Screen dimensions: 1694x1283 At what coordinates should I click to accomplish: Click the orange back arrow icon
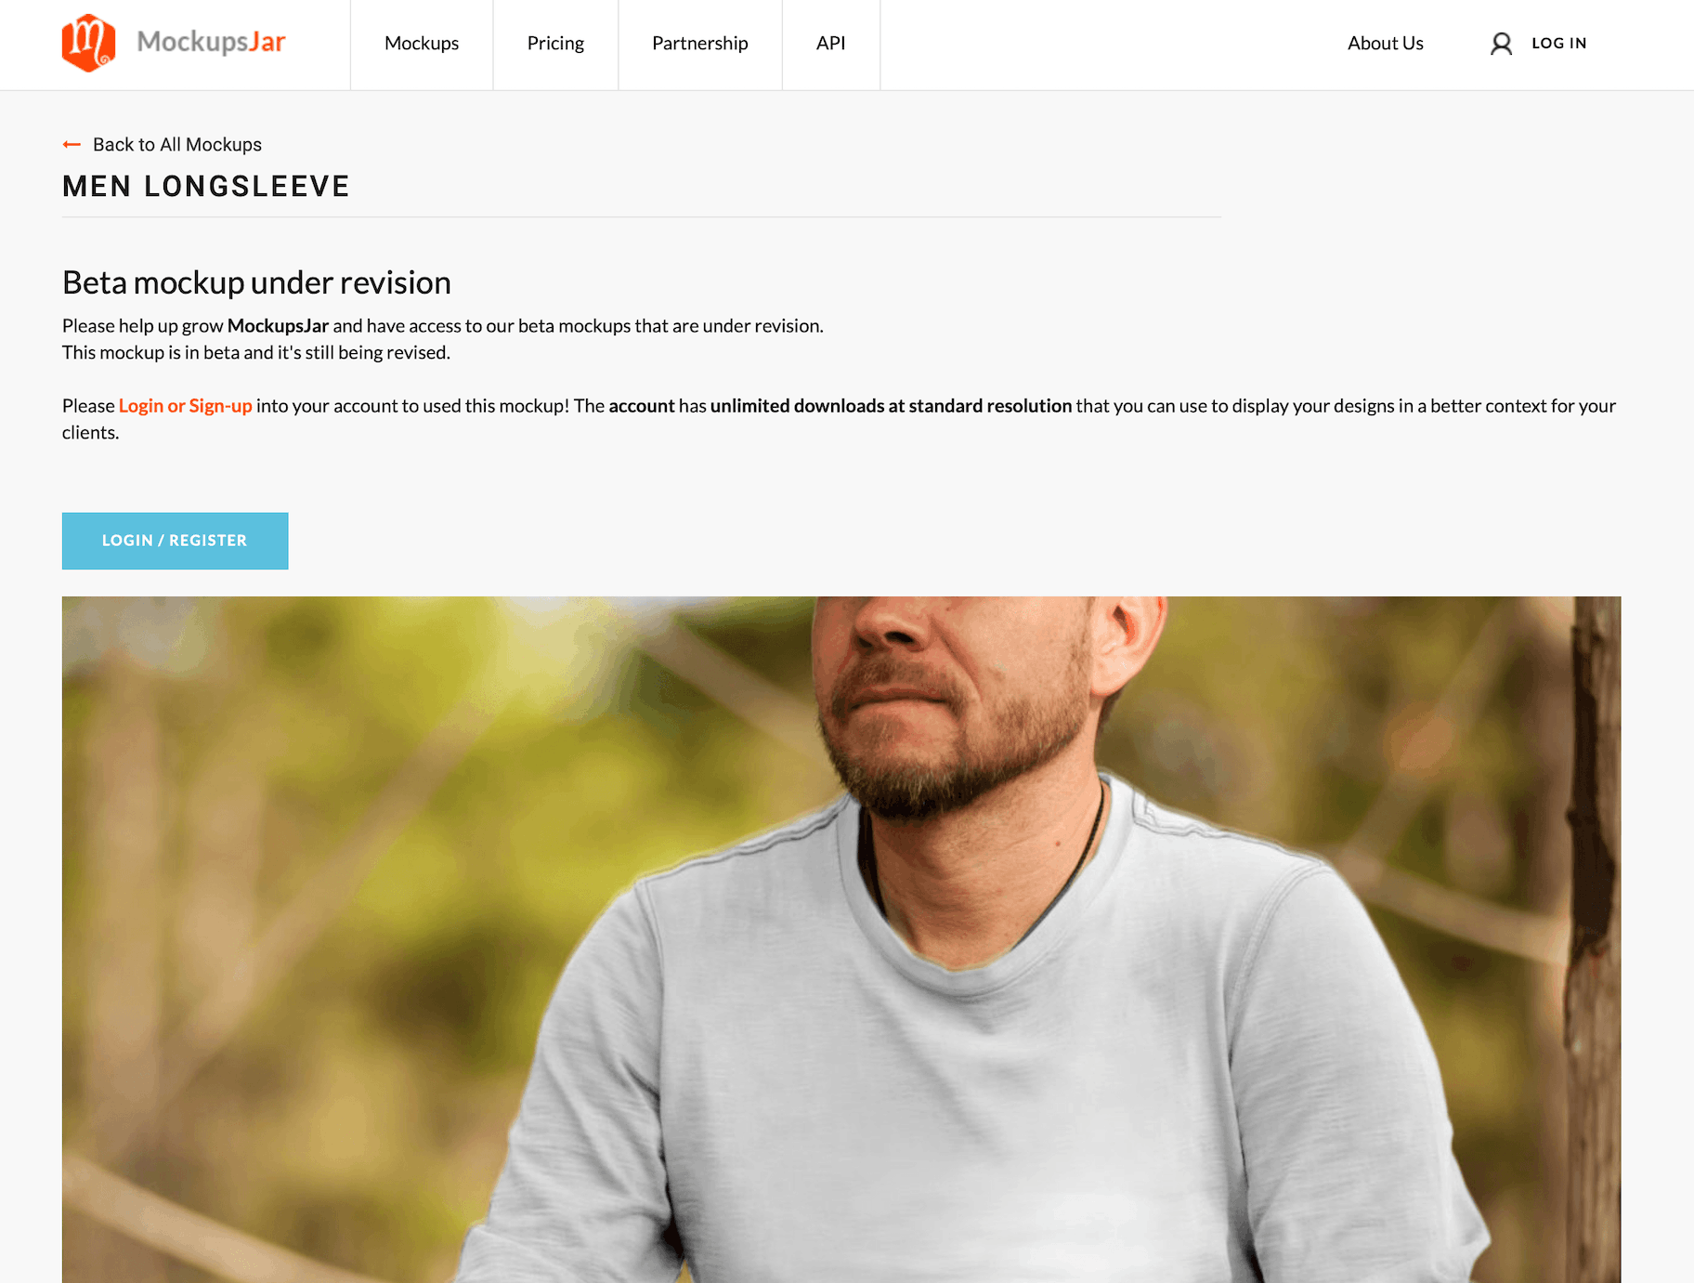(x=72, y=144)
